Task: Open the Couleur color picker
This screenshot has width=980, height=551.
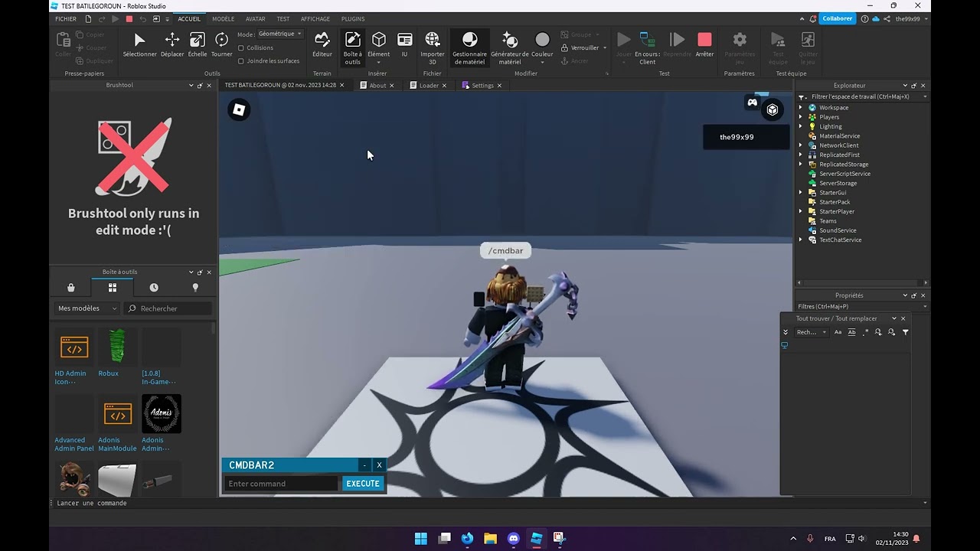Action: pyautogui.click(x=542, y=47)
